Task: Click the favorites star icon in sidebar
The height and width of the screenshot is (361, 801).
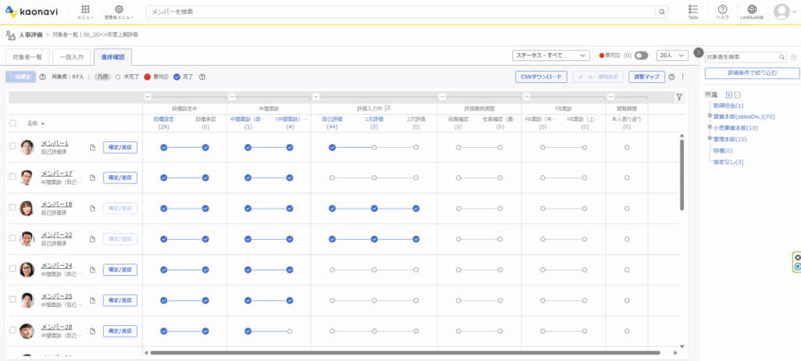Action: 793,57
